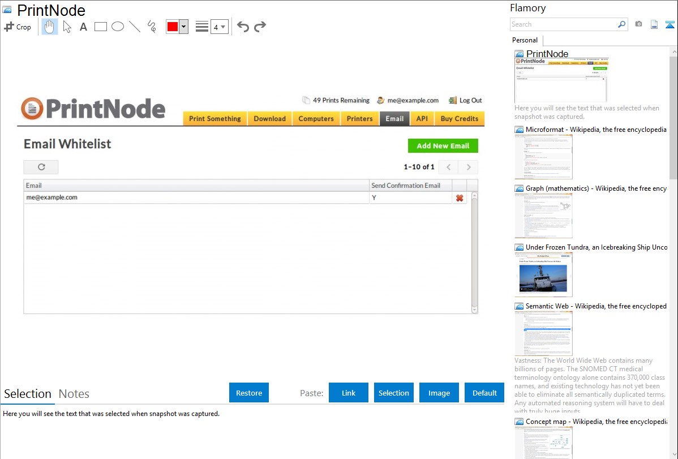The height and width of the screenshot is (459, 678).
Task: Select the Crop tool
Action: coord(18,27)
